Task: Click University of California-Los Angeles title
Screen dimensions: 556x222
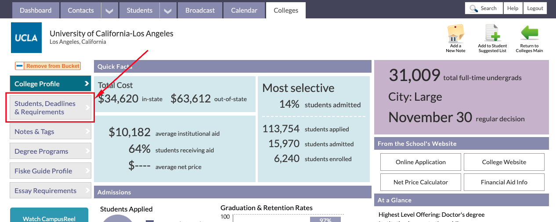Action: click(112, 34)
